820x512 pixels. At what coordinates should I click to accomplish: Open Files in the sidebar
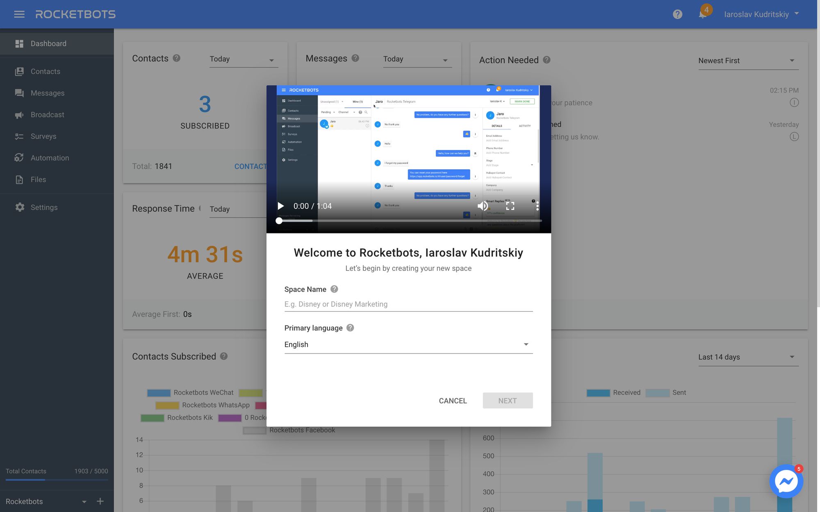pos(57,179)
